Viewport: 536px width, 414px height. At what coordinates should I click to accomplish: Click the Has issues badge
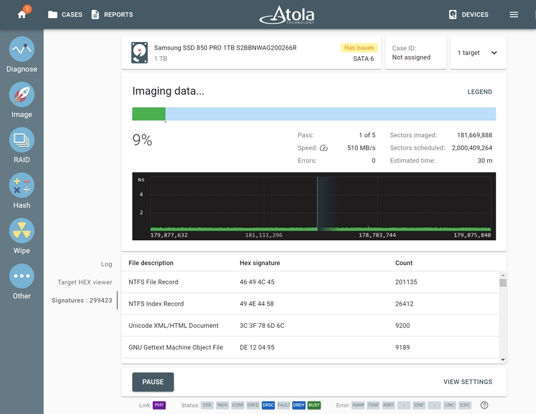coord(359,47)
